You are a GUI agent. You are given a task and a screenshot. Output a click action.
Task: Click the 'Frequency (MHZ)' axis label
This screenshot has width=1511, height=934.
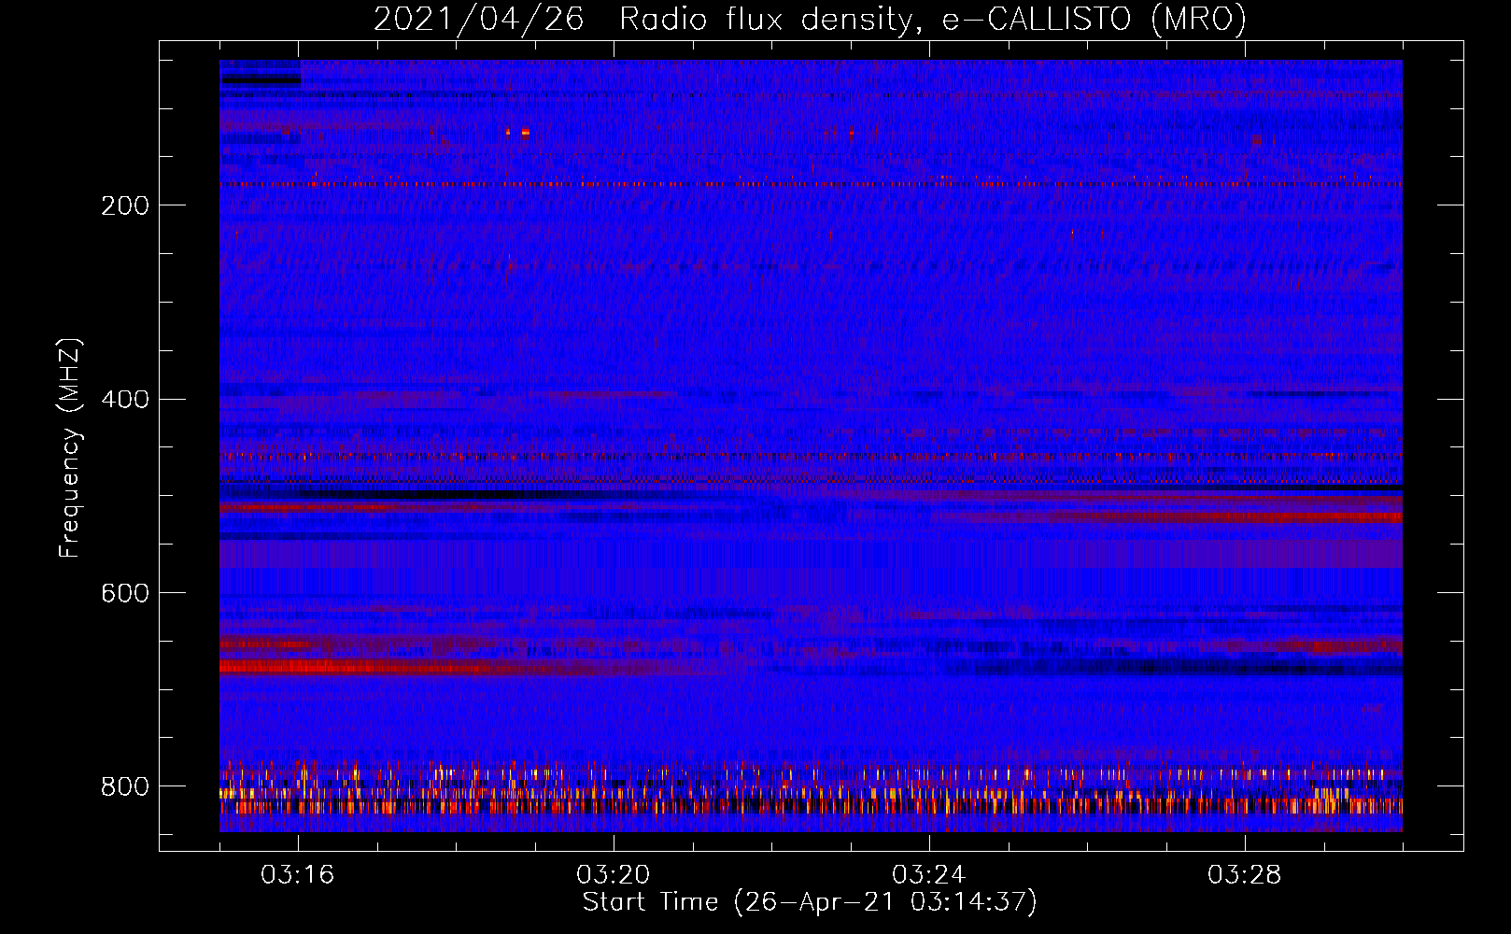70,447
